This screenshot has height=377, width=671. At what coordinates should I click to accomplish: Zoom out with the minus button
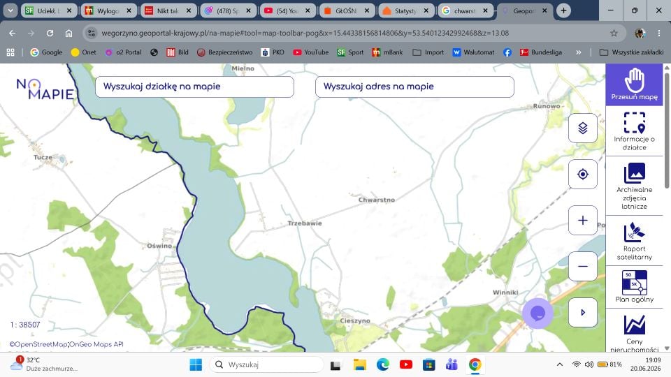583,266
